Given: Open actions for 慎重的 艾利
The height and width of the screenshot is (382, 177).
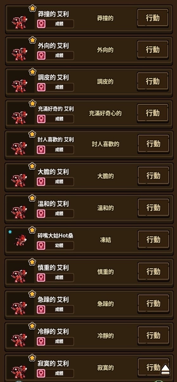Looking at the screenshot, I should pyautogui.click(x=153, y=272).
